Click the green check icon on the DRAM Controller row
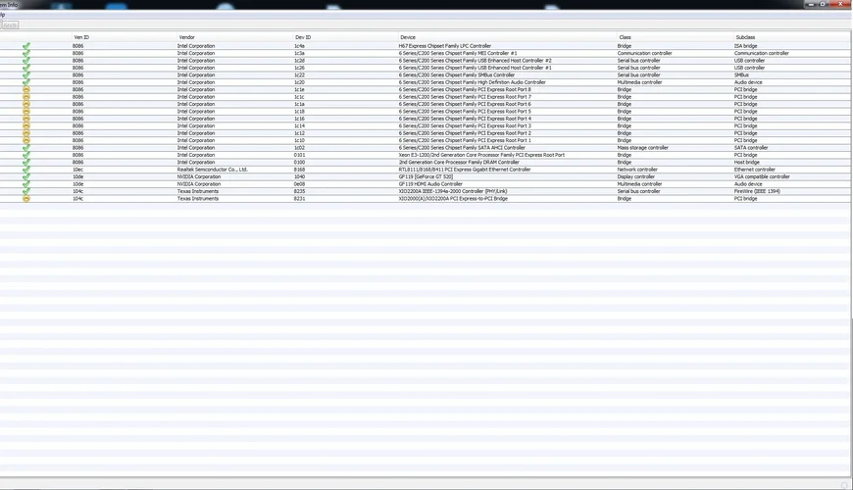 pyautogui.click(x=26, y=162)
